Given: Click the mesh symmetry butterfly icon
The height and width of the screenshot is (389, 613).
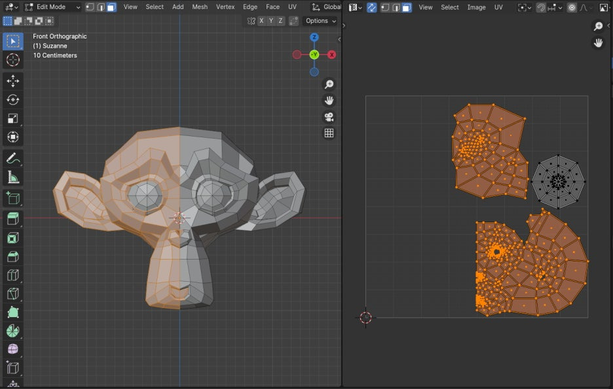Looking at the screenshot, I should pos(251,21).
